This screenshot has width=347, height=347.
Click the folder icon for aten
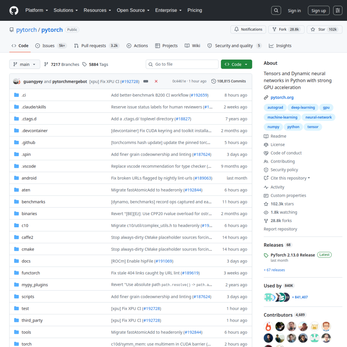pos(16,190)
